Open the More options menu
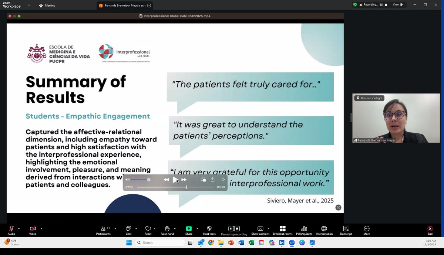The image size is (444, 255). (367, 230)
